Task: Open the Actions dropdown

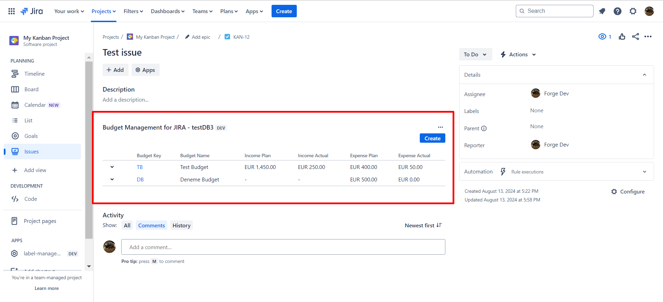Action: click(518, 55)
